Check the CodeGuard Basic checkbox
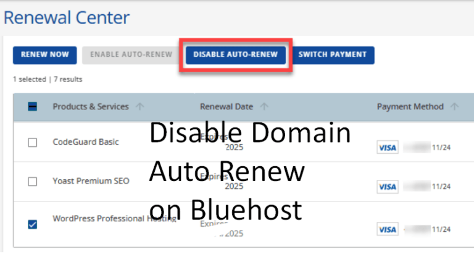This screenshot has width=474, height=267. point(32,142)
